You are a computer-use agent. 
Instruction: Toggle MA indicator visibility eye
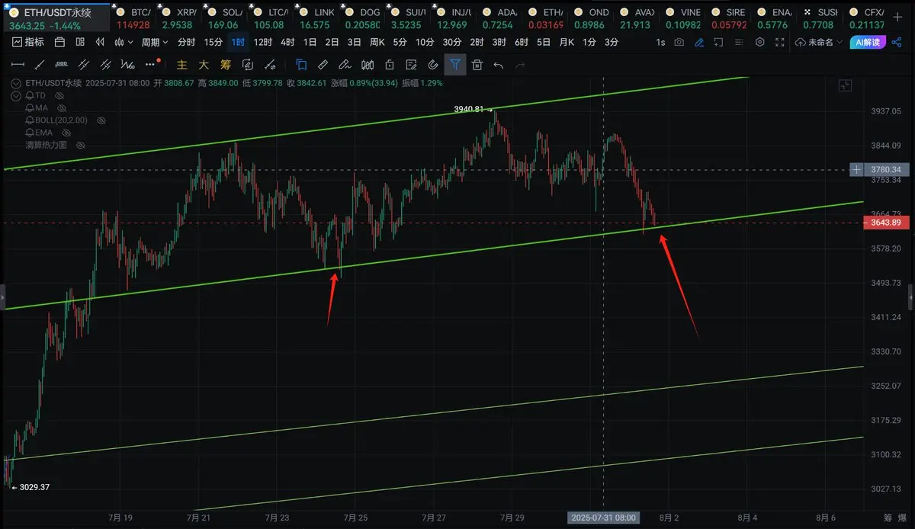pyautogui.click(x=61, y=108)
